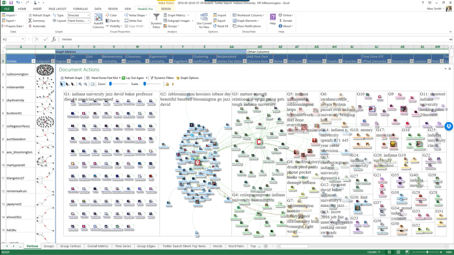Click Refresh Graph in the ribbon
The image size is (454, 255).
[39, 15]
